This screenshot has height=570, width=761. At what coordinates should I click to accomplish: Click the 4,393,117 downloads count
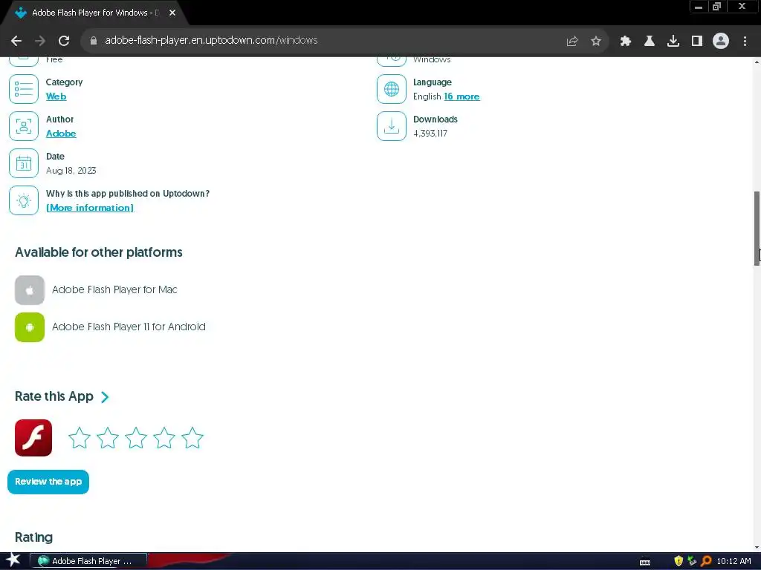[x=430, y=134]
